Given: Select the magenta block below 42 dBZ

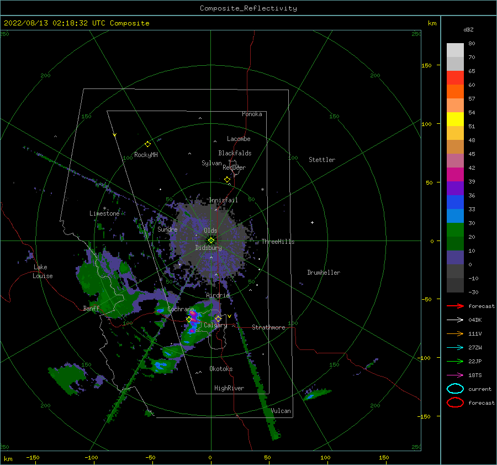Looking at the screenshot, I should [455, 174].
